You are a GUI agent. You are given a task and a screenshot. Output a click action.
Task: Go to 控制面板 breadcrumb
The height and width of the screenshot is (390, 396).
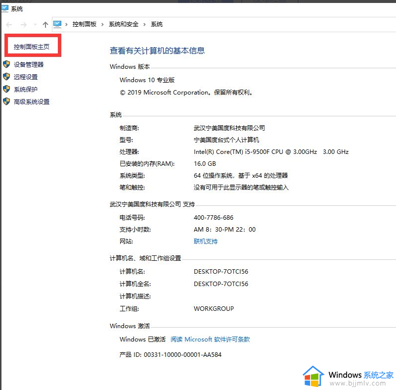pos(85,24)
